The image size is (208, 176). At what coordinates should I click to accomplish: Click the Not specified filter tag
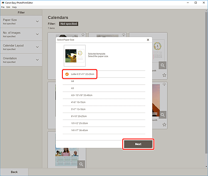[69, 24]
